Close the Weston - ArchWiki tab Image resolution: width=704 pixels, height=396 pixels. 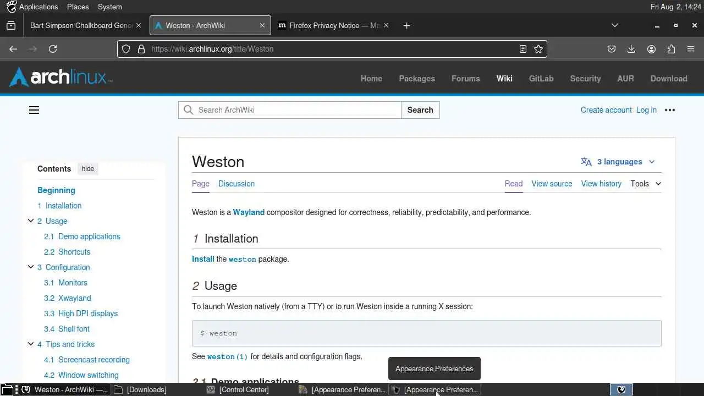(x=262, y=25)
